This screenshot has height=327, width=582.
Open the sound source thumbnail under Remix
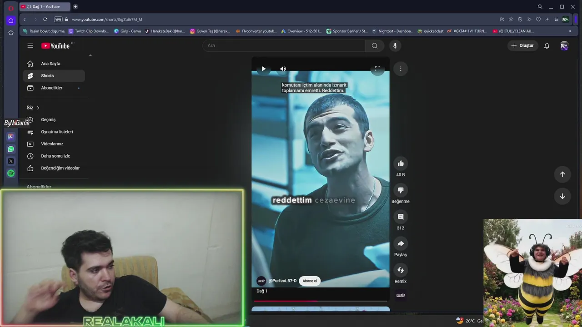[401, 296]
